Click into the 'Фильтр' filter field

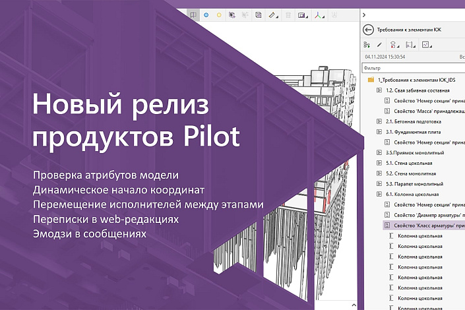(x=412, y=68)
